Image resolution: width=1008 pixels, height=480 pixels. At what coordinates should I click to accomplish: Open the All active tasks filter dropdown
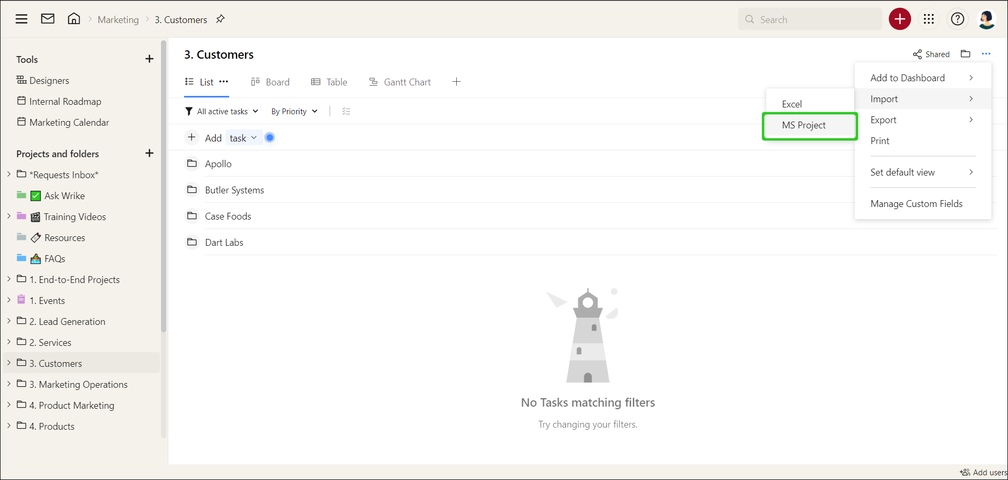[x=222, y=111]
